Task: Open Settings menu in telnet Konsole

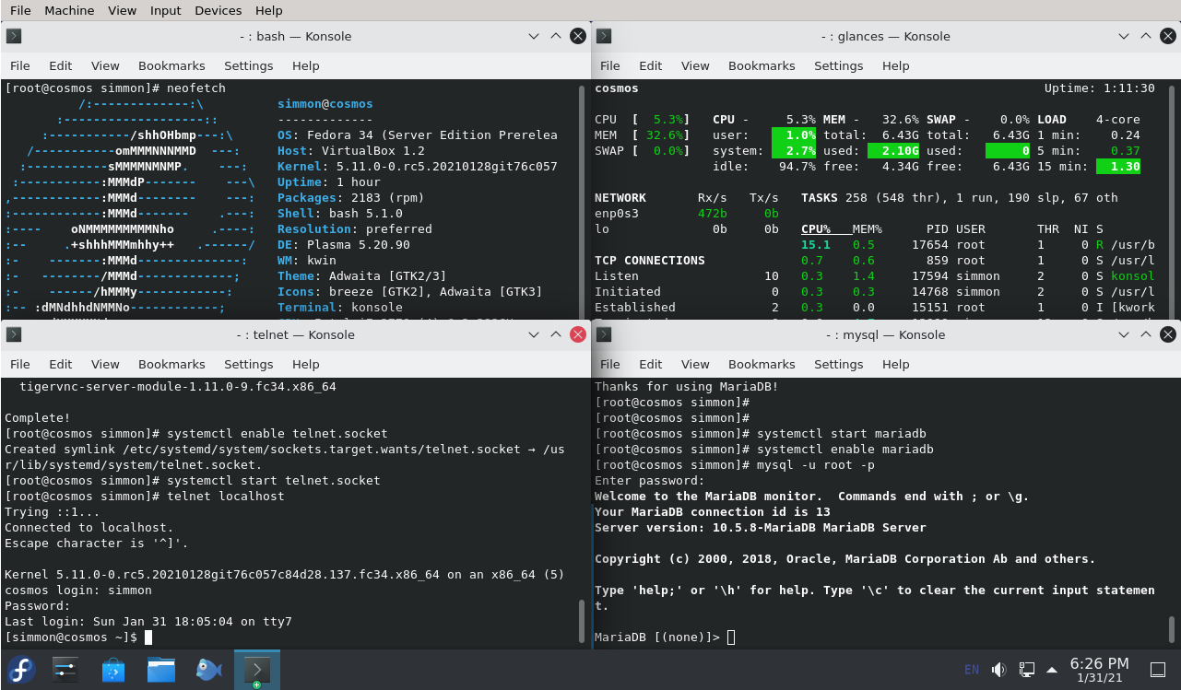Action: pyautogui.click(x=249, y=365)
